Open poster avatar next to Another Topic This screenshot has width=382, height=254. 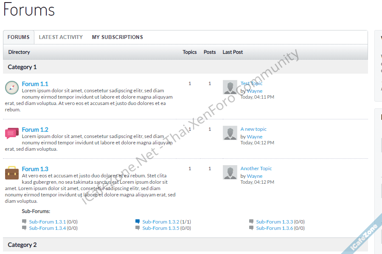pyautogui.click(x=230, y=172)
